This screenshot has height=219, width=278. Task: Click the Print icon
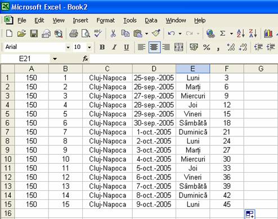pos(74,34)
